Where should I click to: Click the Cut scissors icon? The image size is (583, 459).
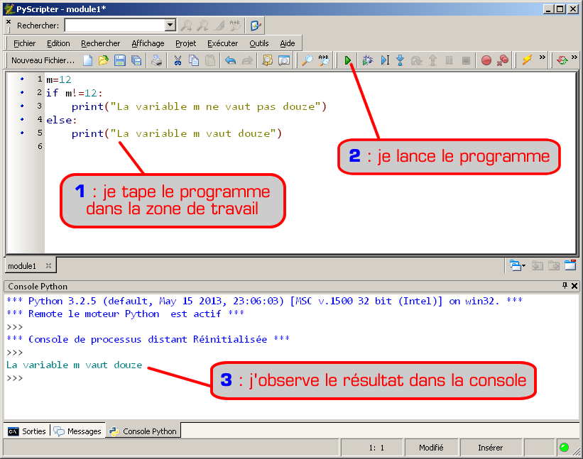[x=178, y=61]
